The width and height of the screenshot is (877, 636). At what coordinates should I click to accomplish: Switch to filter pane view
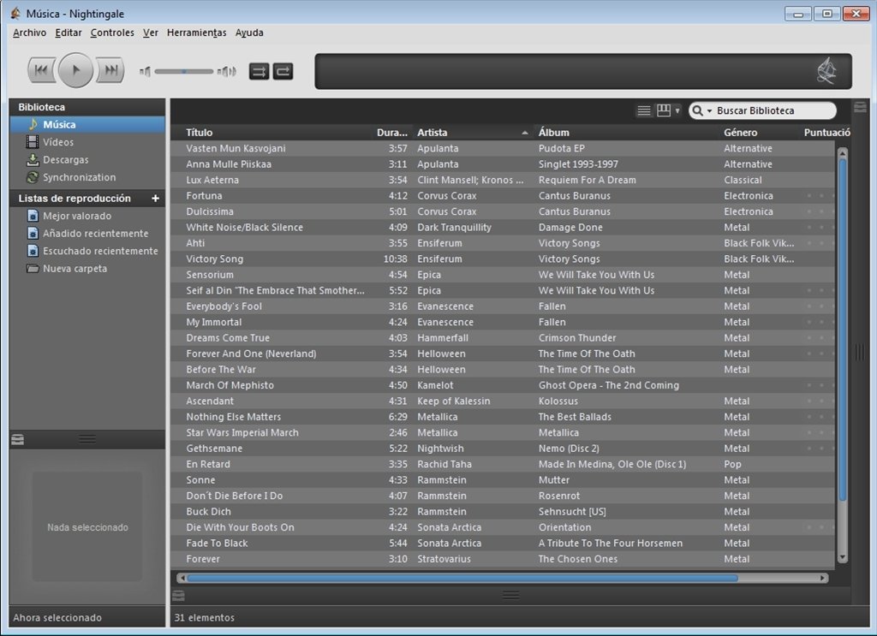click(x=664, y=110)
